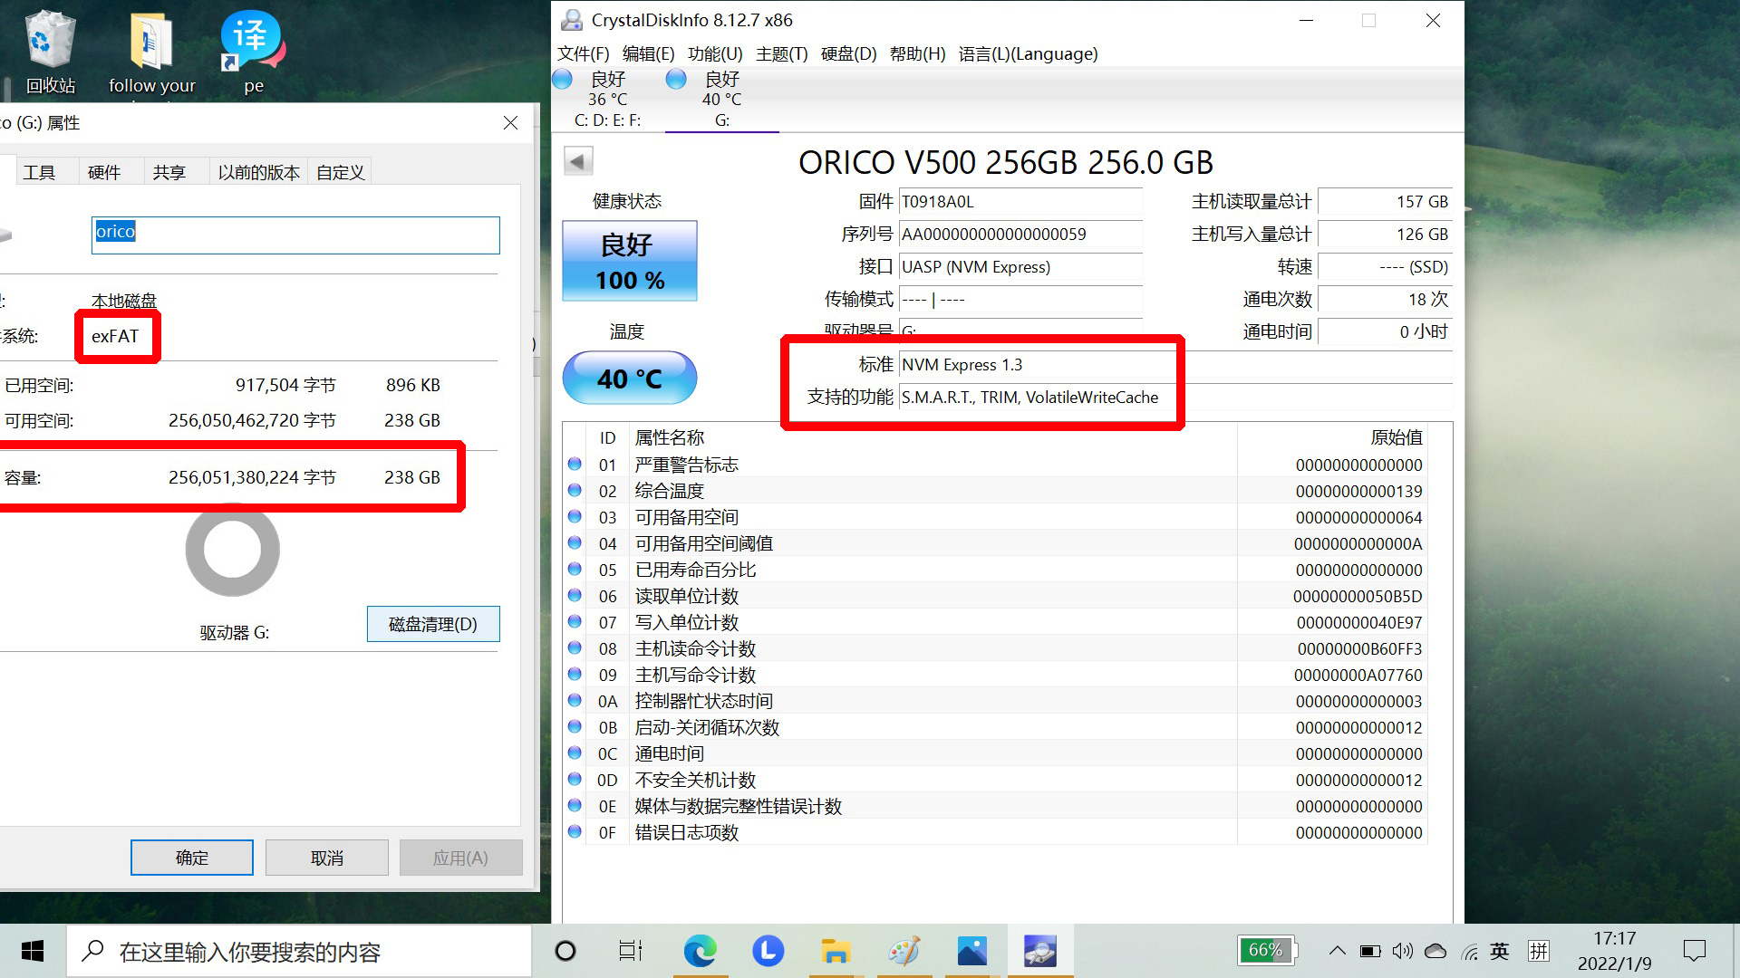Click the 取消 button

327,858
